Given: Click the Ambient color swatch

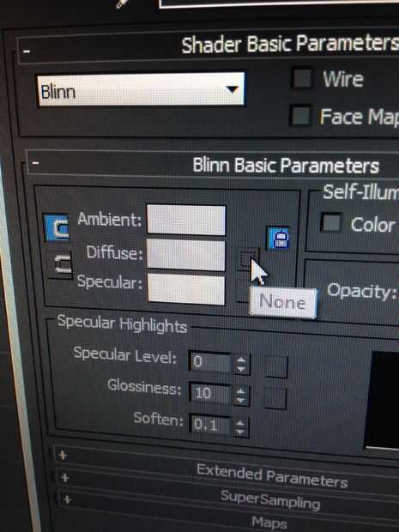Looking at the screenshot, I should pyautogui.click(x=186, y=220).
